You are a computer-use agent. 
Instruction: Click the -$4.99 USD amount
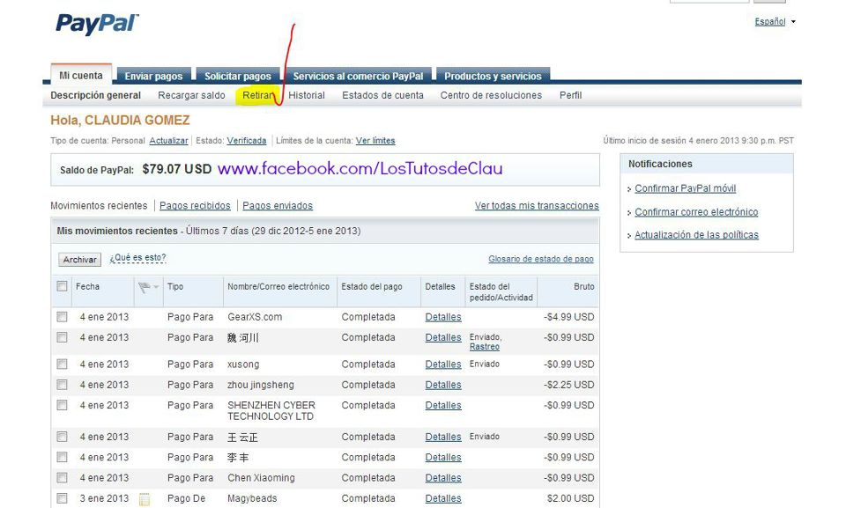click(568, 317)
